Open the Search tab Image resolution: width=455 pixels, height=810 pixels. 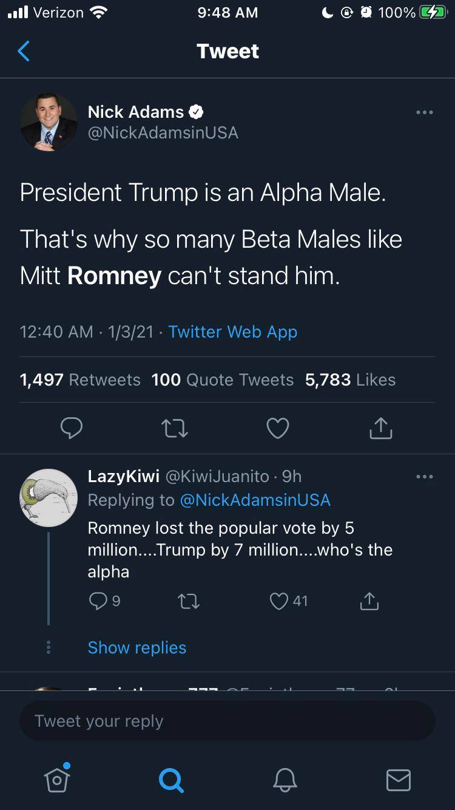click(x=170, y=780)
